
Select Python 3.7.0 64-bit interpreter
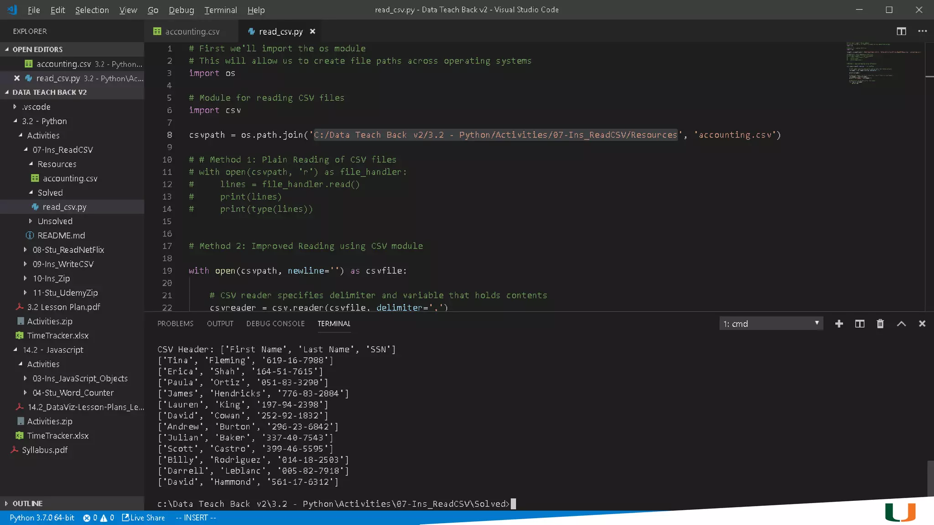[x=42, y=518]
